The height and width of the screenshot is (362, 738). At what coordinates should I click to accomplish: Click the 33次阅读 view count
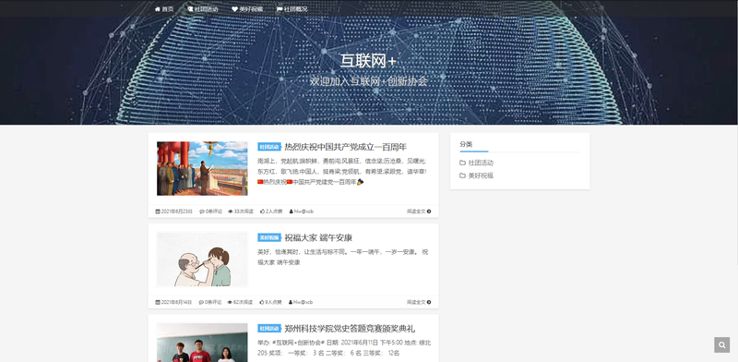241,211
